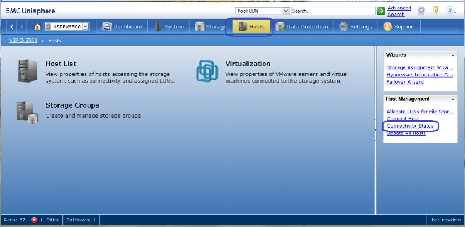This screenshot has width=465, height=227.
Task: Open the Storage Groups heading
Action: [x=72, y=105]
